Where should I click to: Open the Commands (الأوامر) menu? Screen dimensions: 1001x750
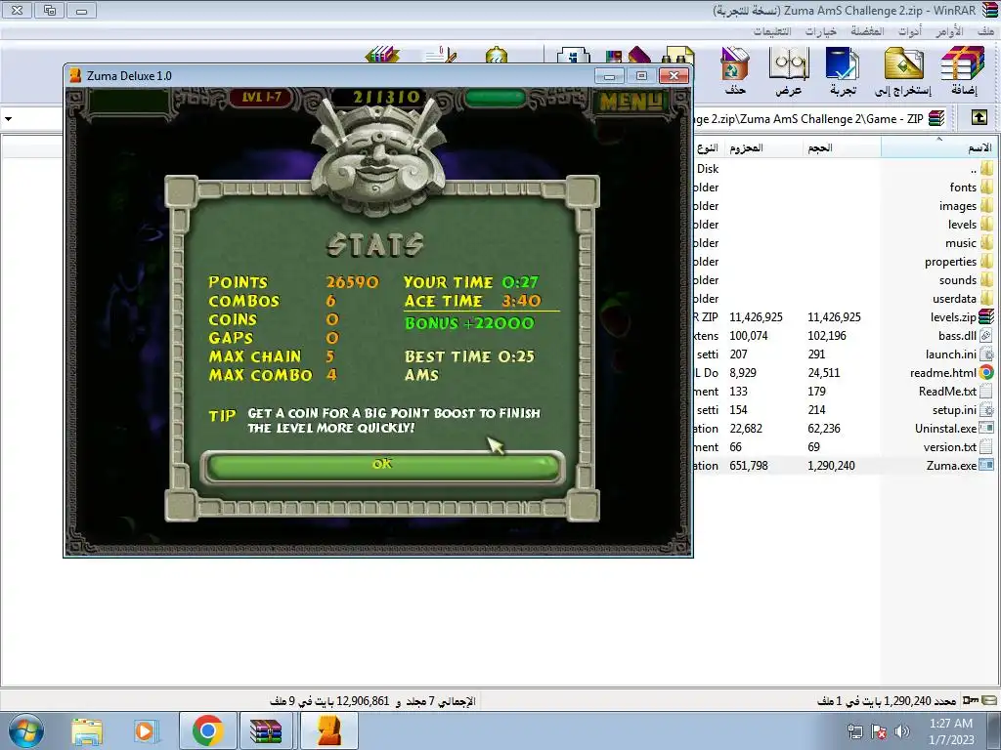948,31
